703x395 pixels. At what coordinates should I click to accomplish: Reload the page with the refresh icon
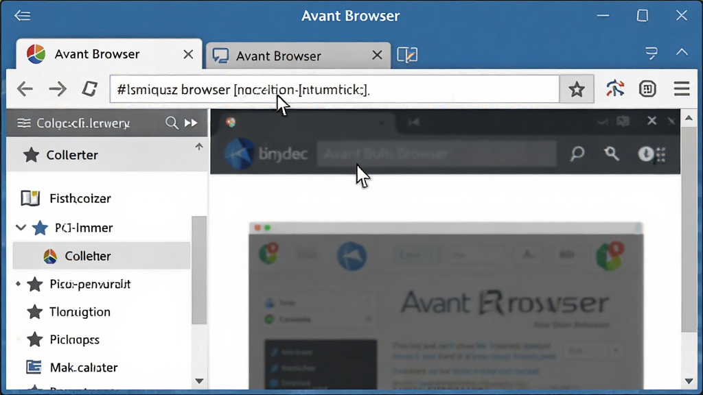pos(90,88)
